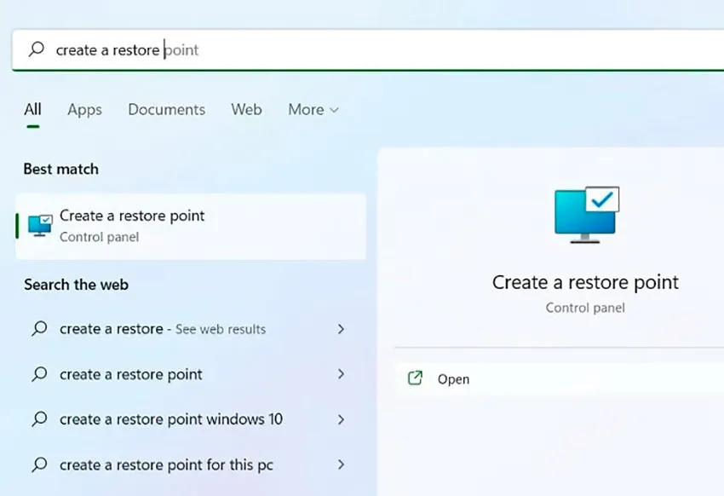Click the magnifier icon in the search box
The height and width of the screenshot is (496, 724).
pos(37,49)
